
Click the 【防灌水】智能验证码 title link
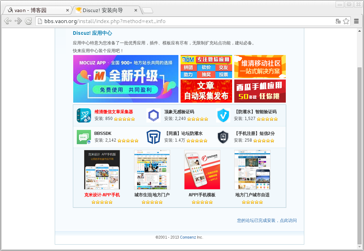[x=255, y=112]
